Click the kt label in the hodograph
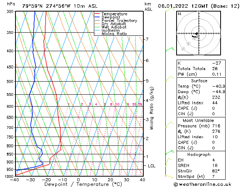Viewport: 243px width, 187px height. [x=180, y=14]
